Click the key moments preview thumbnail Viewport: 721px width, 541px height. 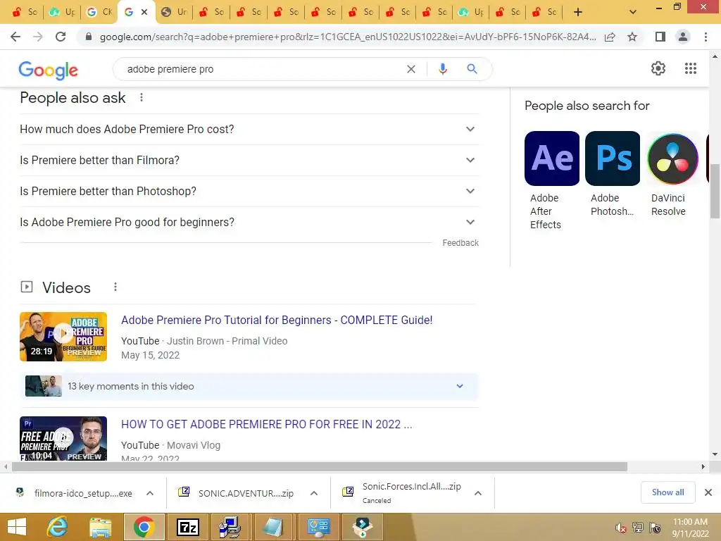(x=44, y=386)
